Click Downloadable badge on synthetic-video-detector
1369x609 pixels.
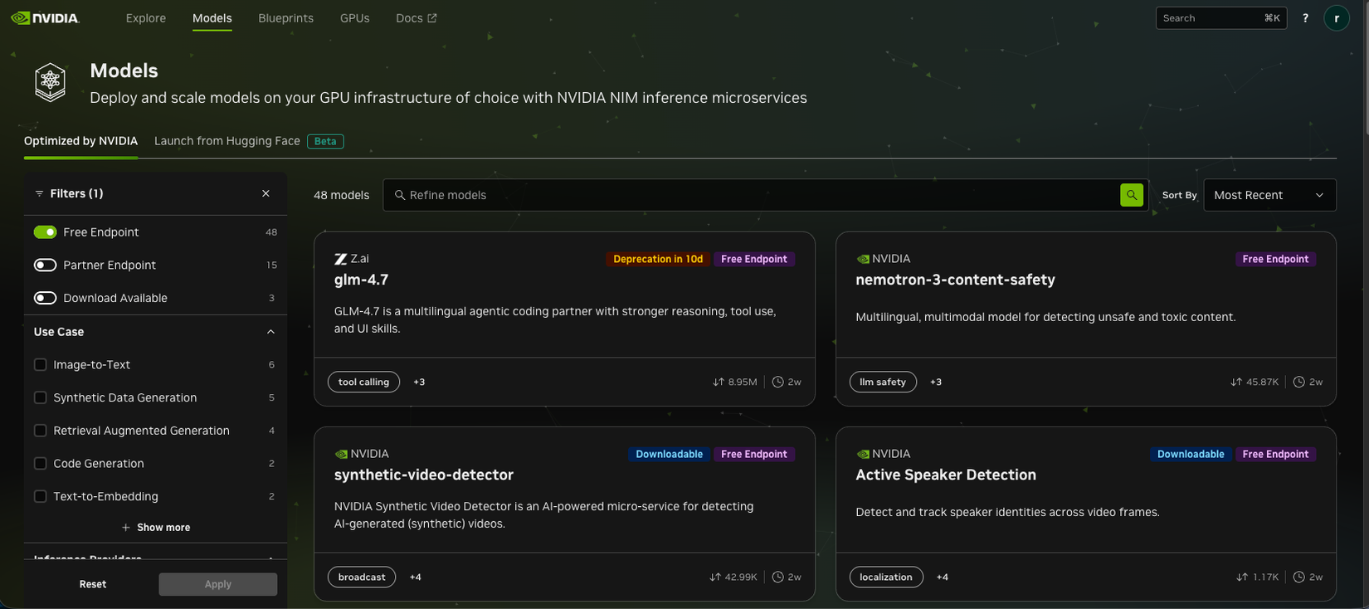tap(669, 454)
